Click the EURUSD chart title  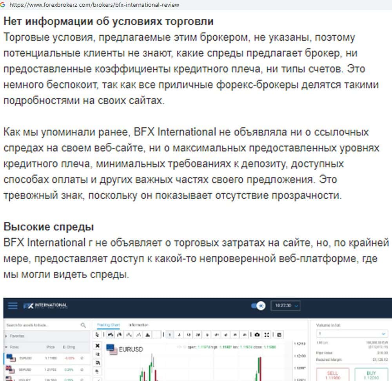click(131, 349)
